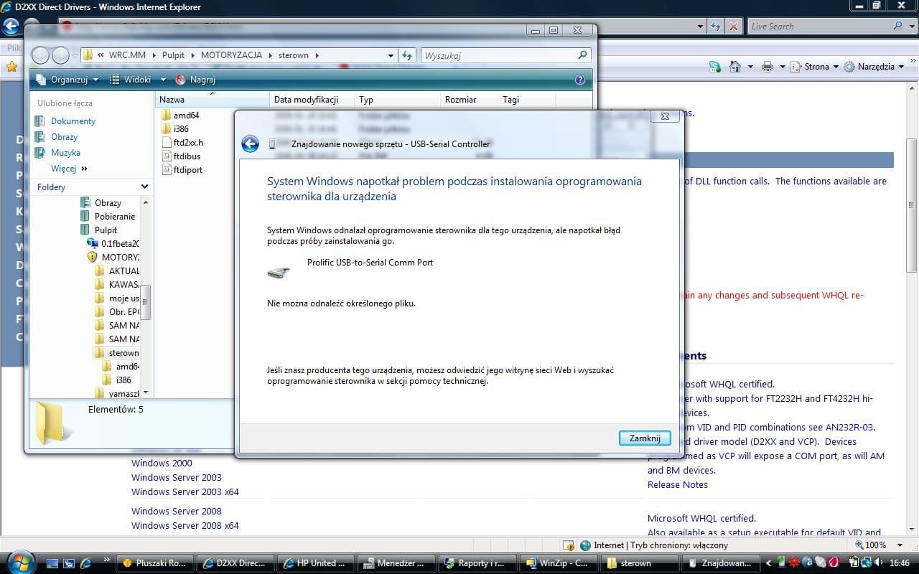Click the dialog's blue back arrow
The width and height of the screenshot is (919, 574).
pyautogui.click(x=250, y=143)
